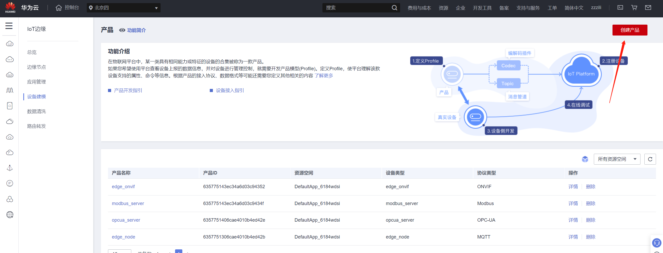663x253 pixels.
Task: Open the mail messages icon
Action: pos(648,8)
